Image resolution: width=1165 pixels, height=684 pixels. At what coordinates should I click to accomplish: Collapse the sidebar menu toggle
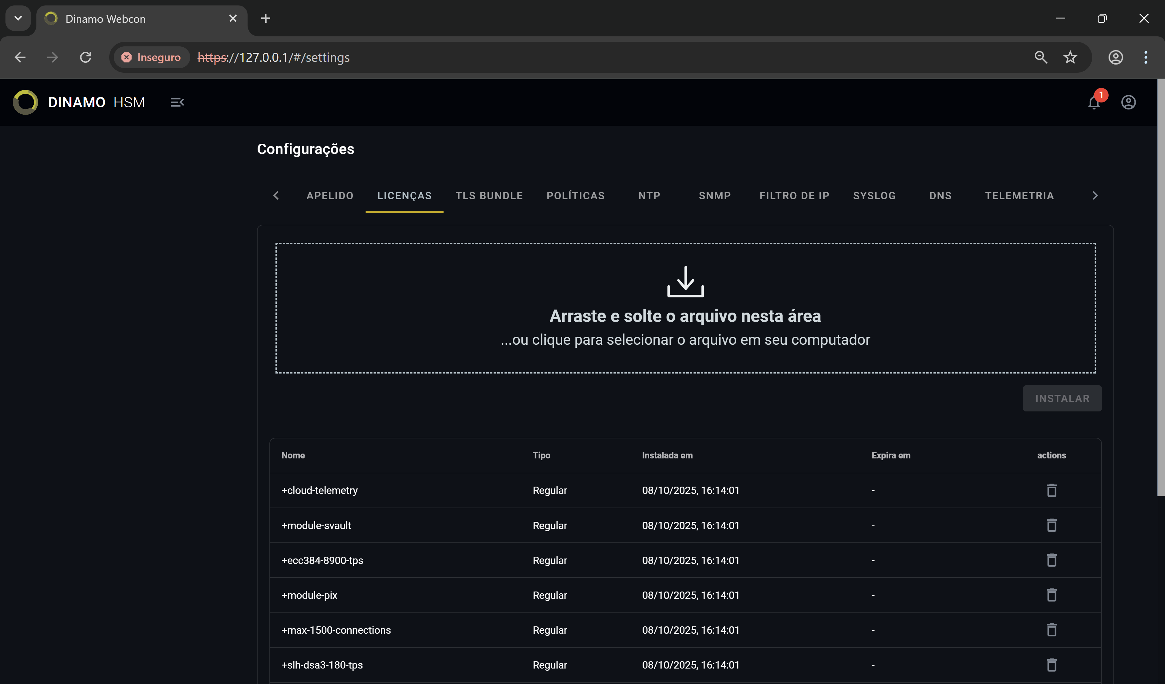click(x=177, y=102)
